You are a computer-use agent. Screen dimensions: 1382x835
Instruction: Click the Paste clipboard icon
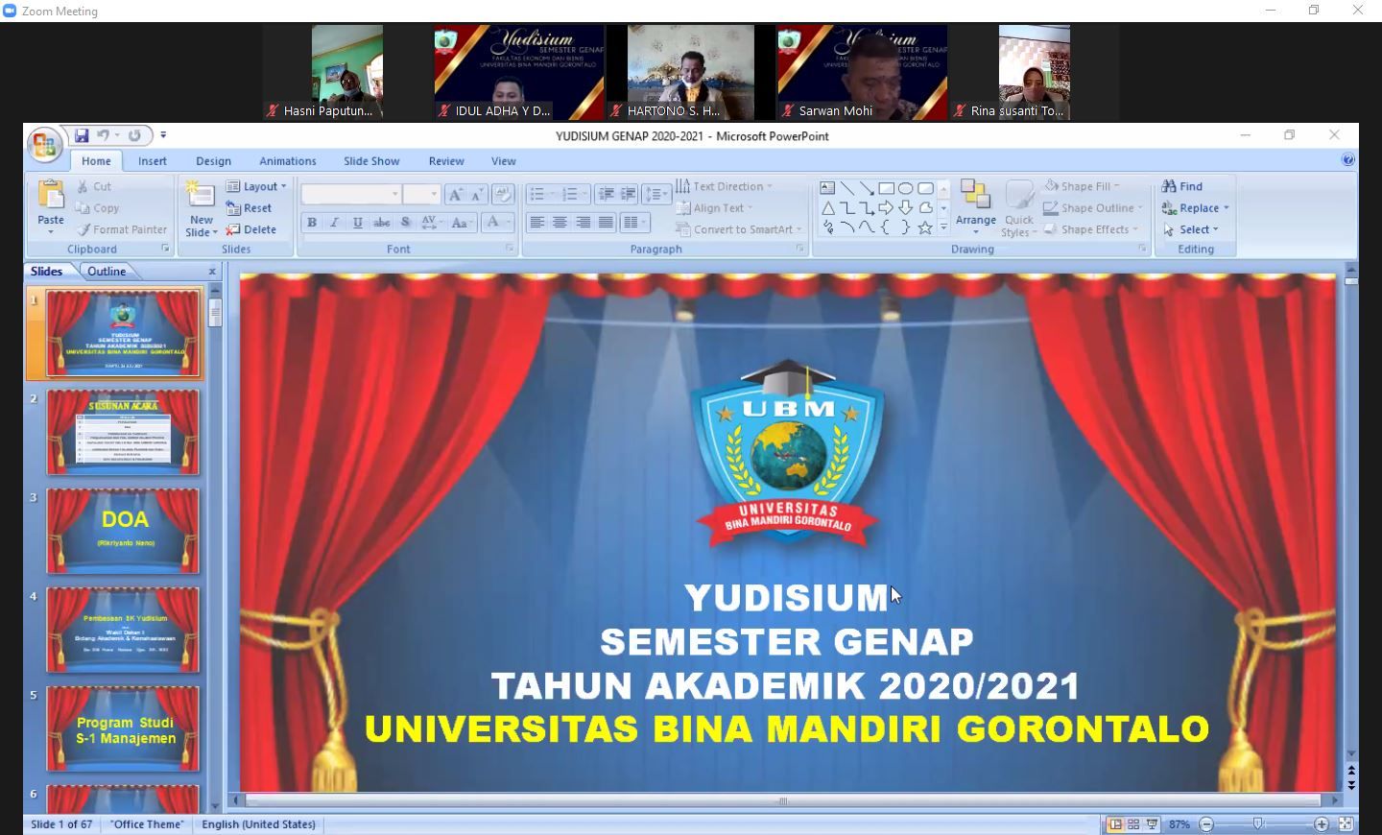(51, 195)
